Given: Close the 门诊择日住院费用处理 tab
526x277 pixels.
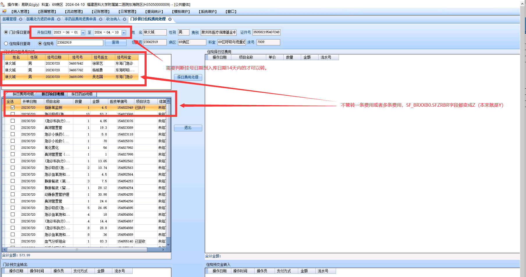Looking at the screenshot, I should 170,19.
